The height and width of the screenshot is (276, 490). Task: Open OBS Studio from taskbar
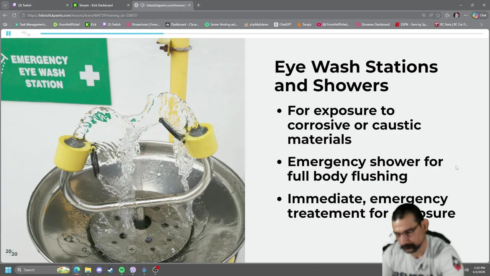pyautogui.click(x=155, y=270)
